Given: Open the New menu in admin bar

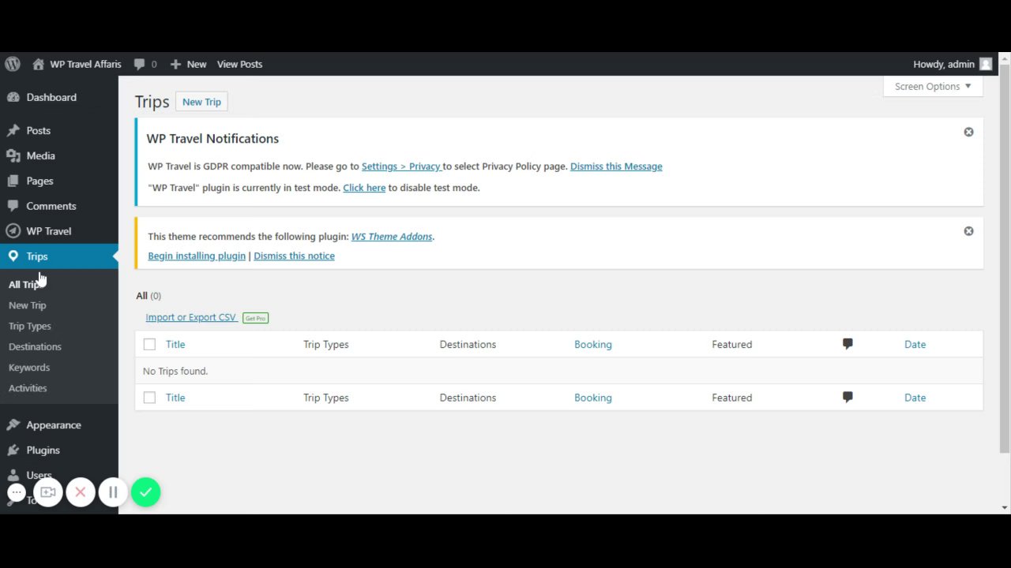Looking at the screenshot, I should coord(189,64).
